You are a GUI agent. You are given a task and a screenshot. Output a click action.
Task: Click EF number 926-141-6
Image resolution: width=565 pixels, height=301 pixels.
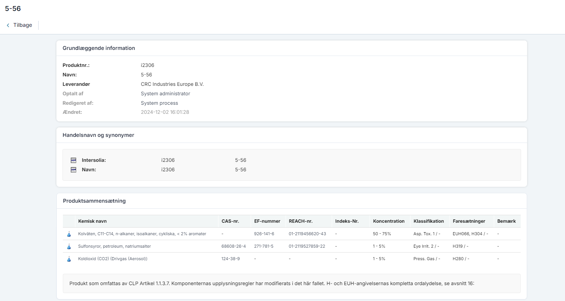[x=264, y=234]
